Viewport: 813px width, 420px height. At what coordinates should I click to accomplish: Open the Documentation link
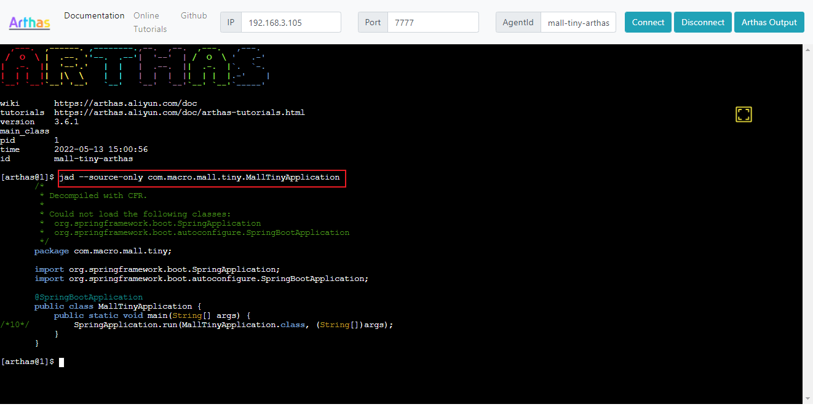click(94, 15)
